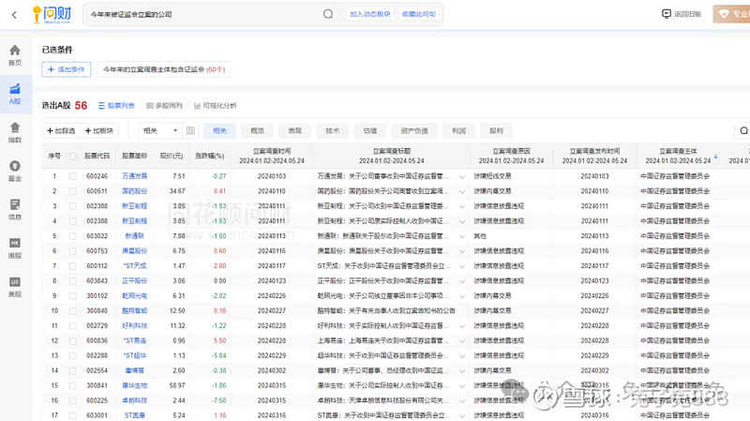This screenshot has width=750, height=421.
Task: Check the box for row 600753
Action: click(x=73, y=250)
